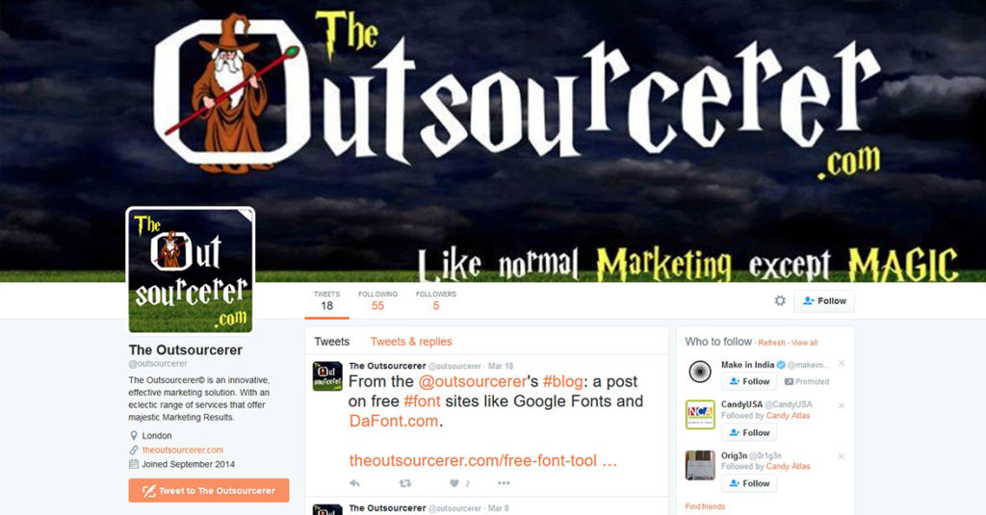The width and height of the screenshot is (986, 515).
Task: Open the Followers count of 5
Action: (436, 301)
